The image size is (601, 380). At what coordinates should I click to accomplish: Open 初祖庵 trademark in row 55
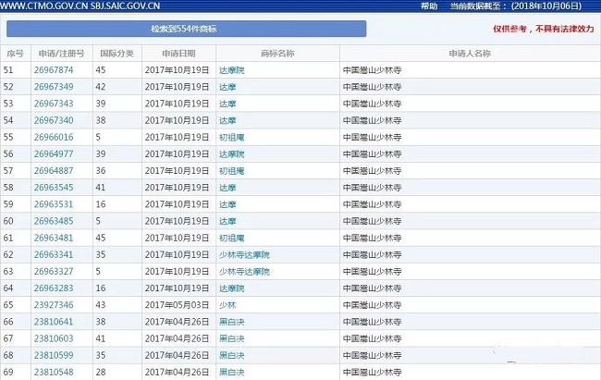point(231,136)
